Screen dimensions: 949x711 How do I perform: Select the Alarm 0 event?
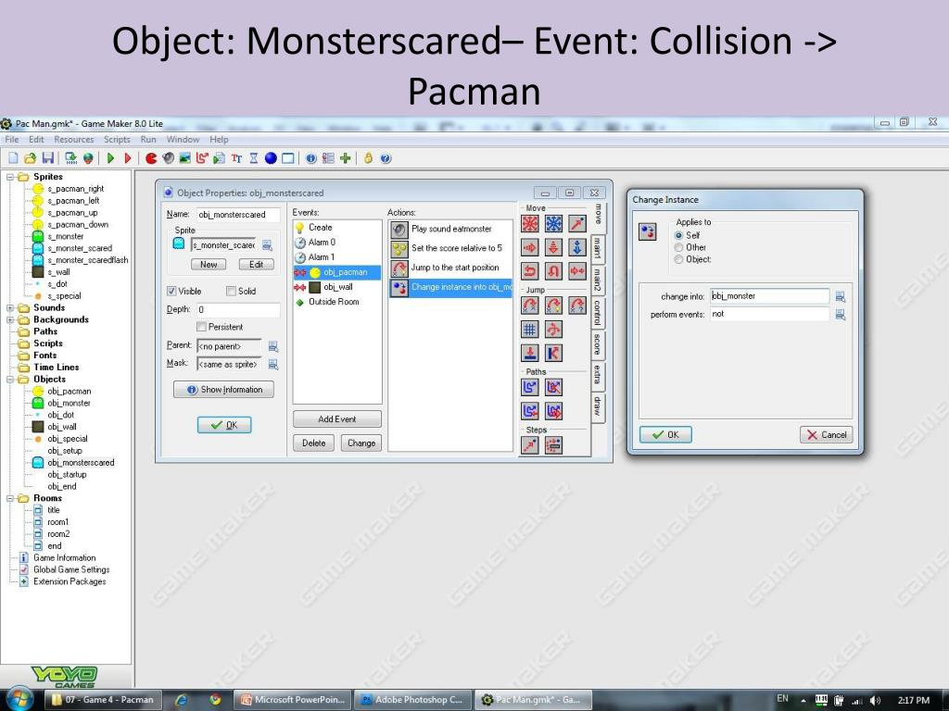tap(337, 243)
